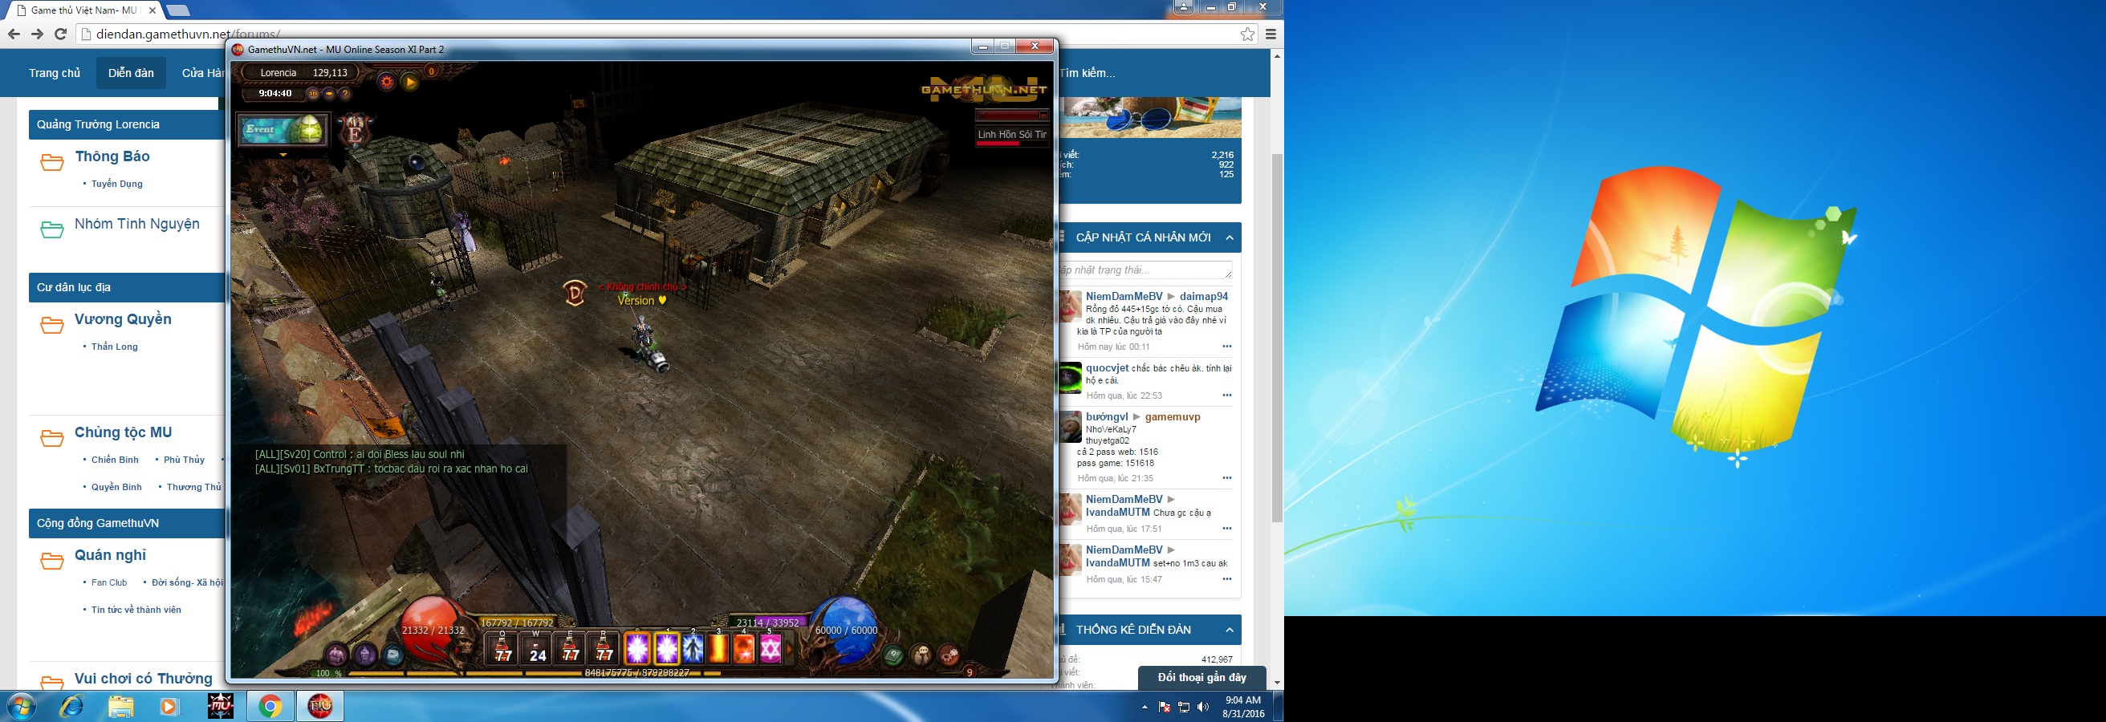The height and width of the screenshot is (722, 2106).
Task: Click the red health orb
Action: pos(433,631)
